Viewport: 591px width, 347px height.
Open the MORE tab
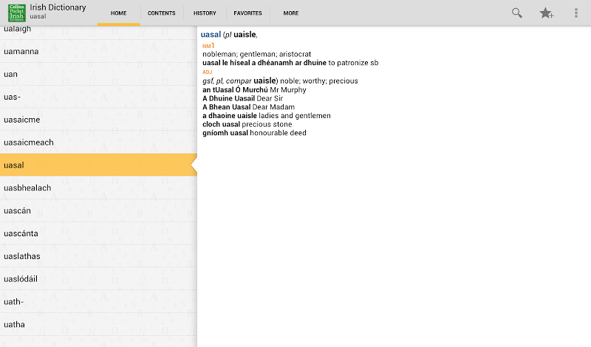(291, 13)
